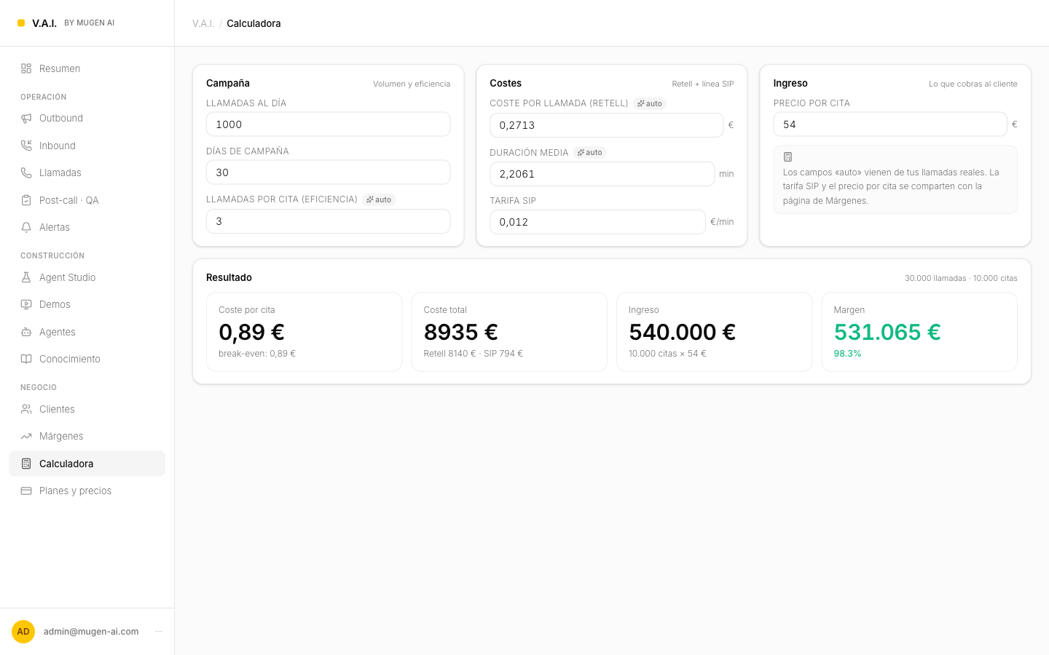Click 'Lo que cobras al cliente' subtitle

click(973, 84)
